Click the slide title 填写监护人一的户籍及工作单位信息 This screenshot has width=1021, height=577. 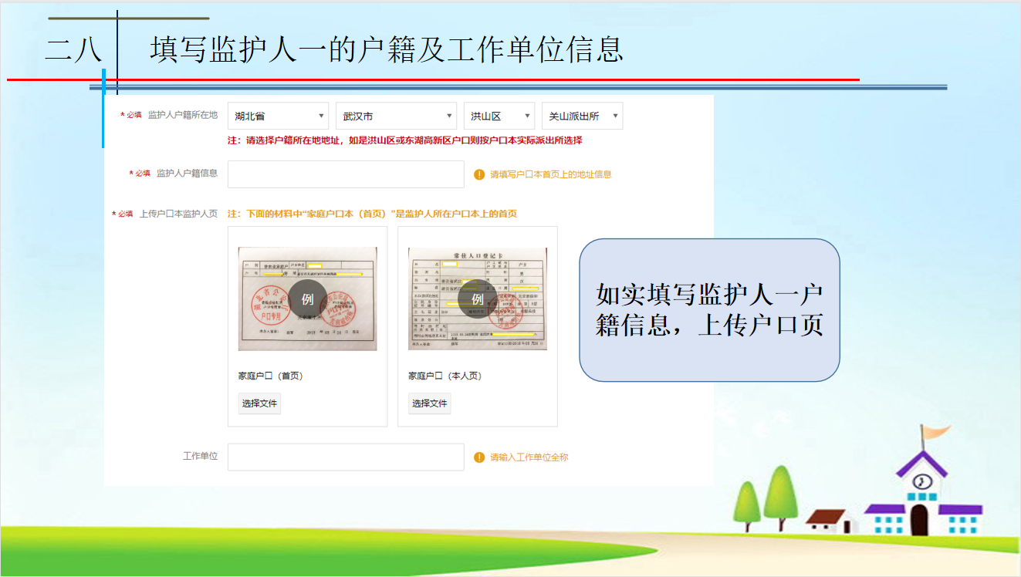[387, 49]
